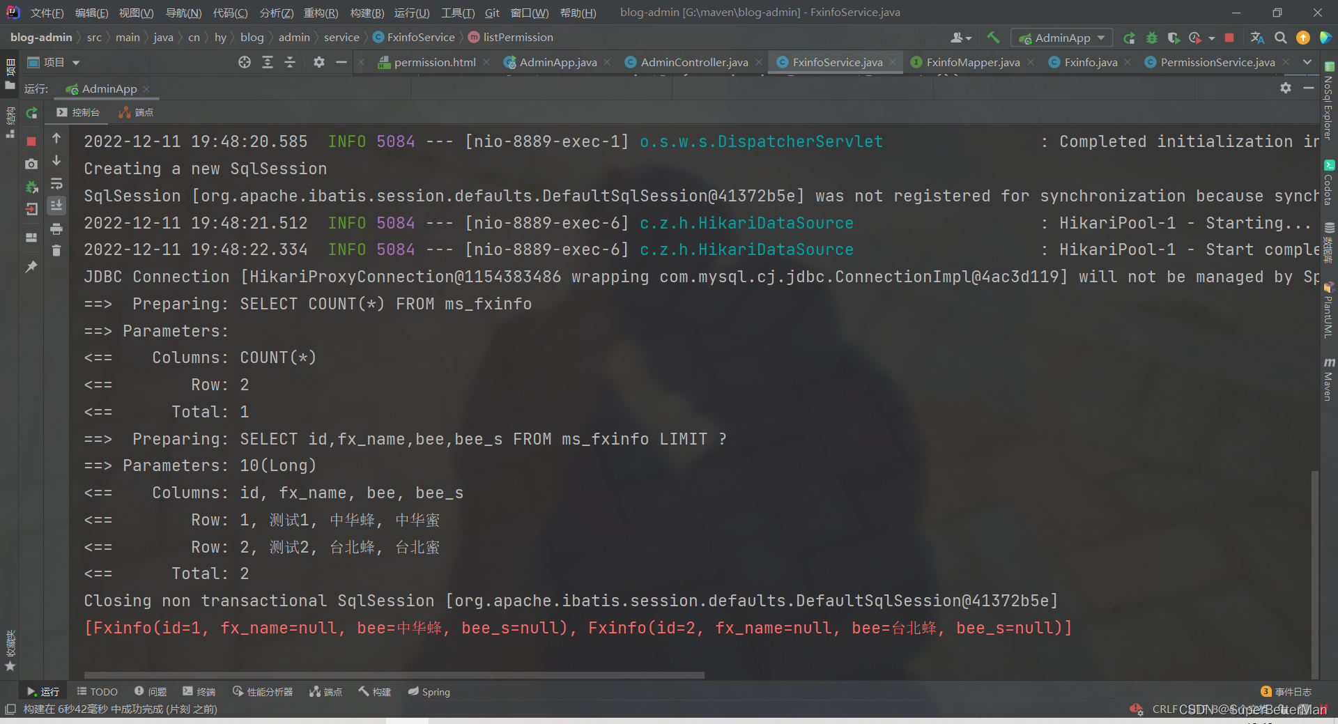The width and height of the screenshot is (1338, 724).
Task: Open the 帮助(H) menu
Action: point(578,13)
